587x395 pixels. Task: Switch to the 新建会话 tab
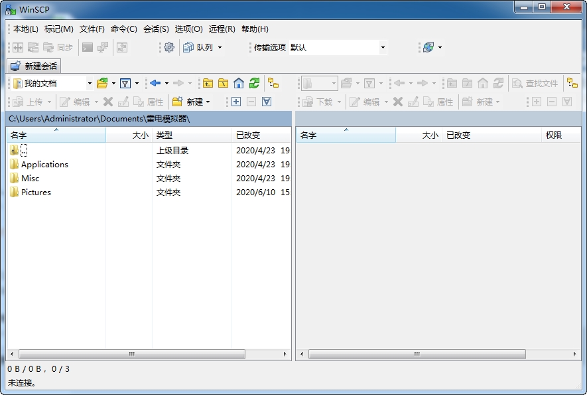click(34, 66)
